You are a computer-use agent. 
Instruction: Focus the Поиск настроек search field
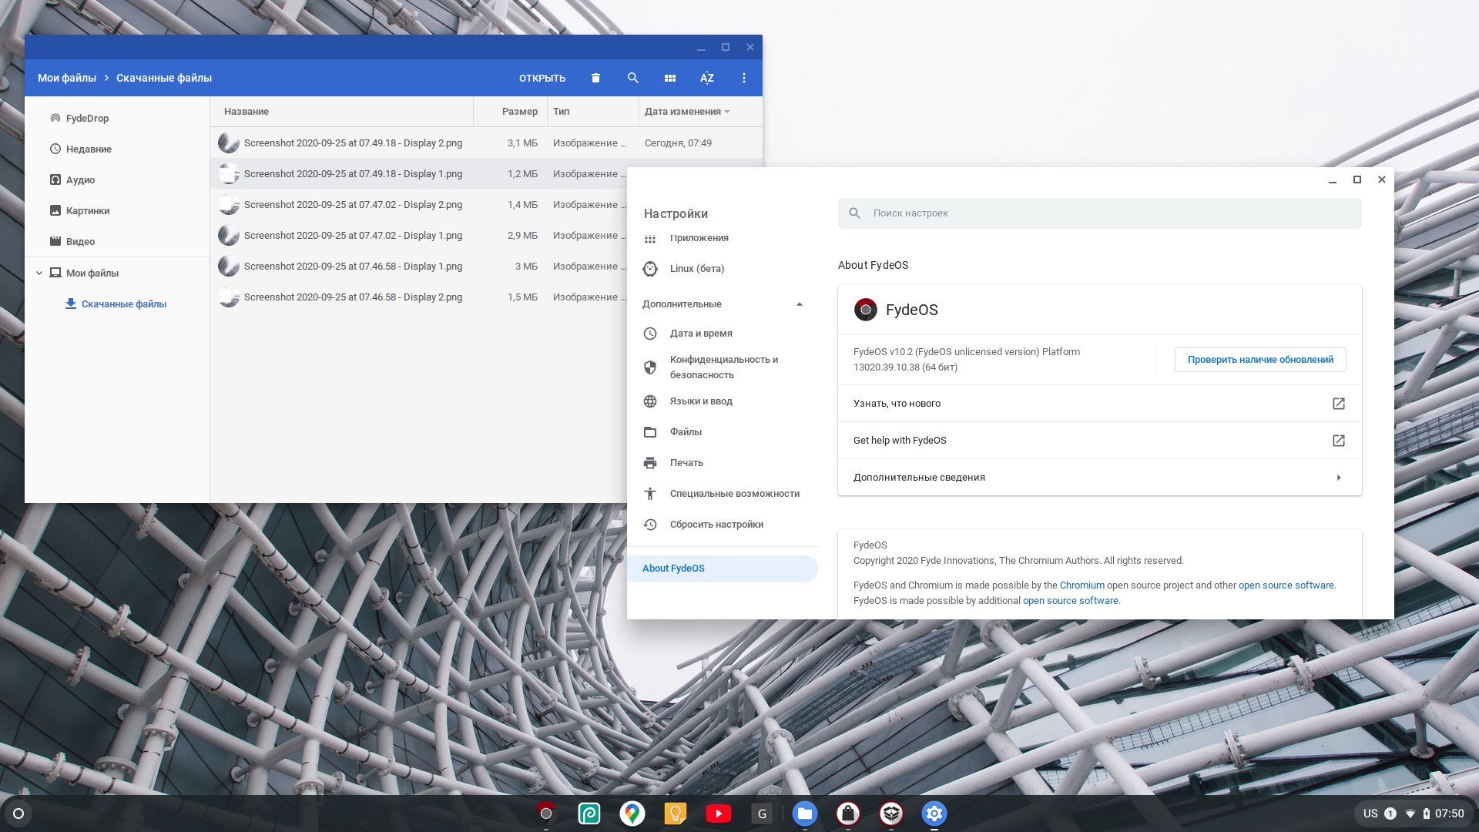1099,213
